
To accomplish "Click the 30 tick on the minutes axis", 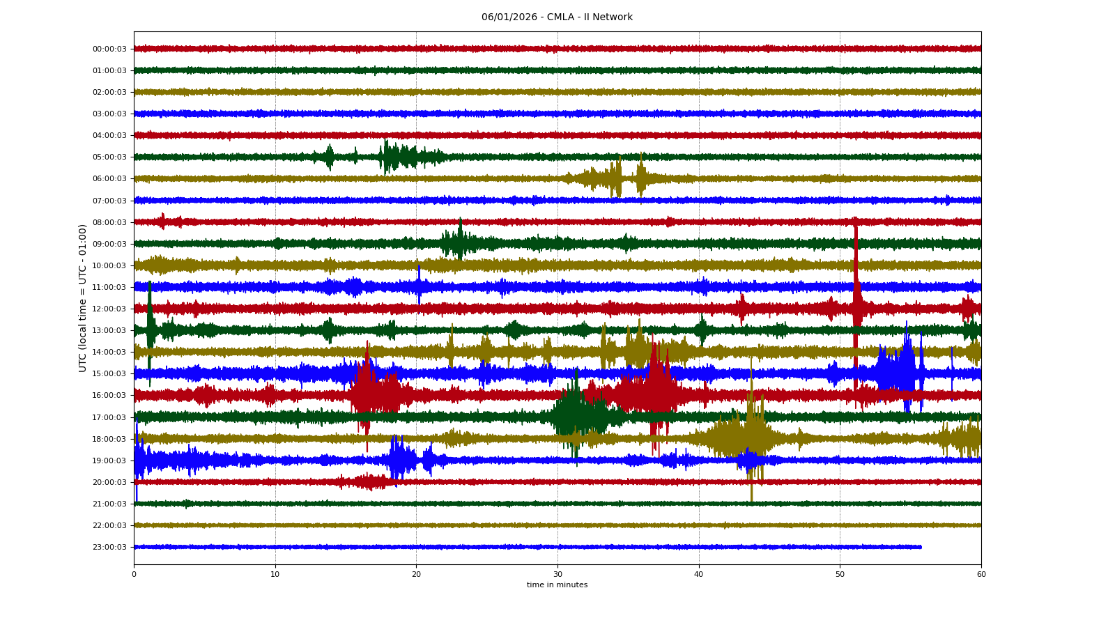I will pos(557,575).
